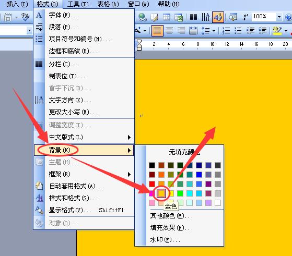Open the line spacing dropdown arrow
This screenshot has width=292, height=256.
[x=214, y=31]
